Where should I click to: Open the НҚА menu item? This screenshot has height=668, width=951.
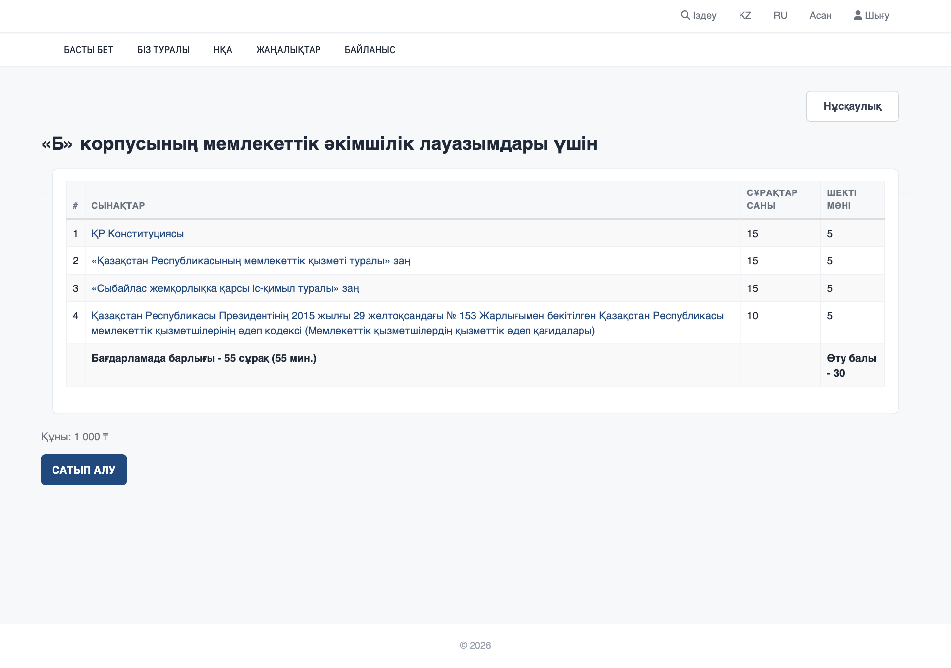point(223,50)
